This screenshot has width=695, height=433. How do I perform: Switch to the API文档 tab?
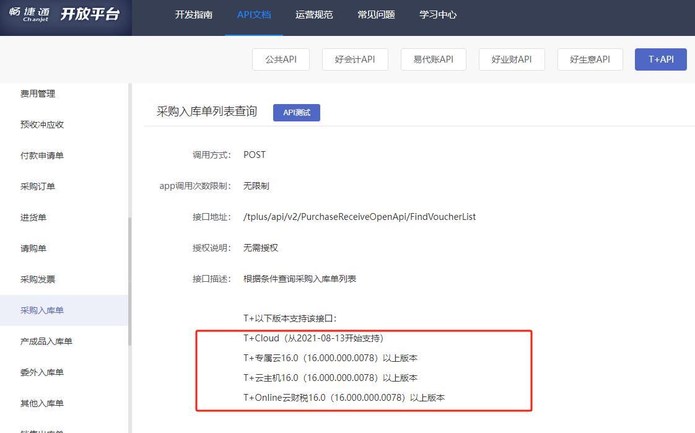click(254, 15)
